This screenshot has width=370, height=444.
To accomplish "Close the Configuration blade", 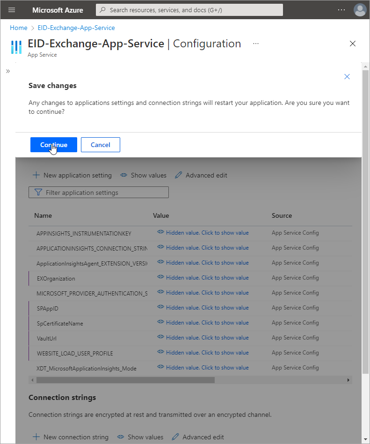I will point(353,44).
